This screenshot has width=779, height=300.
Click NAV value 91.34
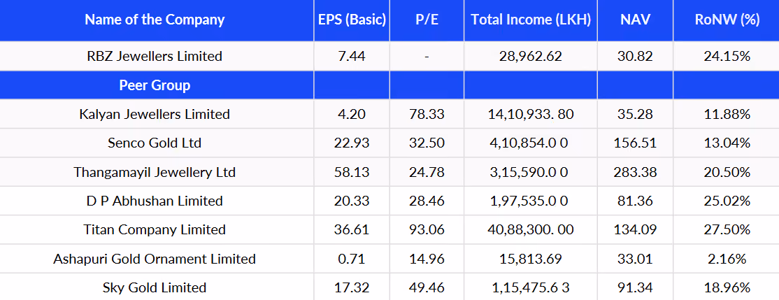pyautogui.click(x=635, y=287)
